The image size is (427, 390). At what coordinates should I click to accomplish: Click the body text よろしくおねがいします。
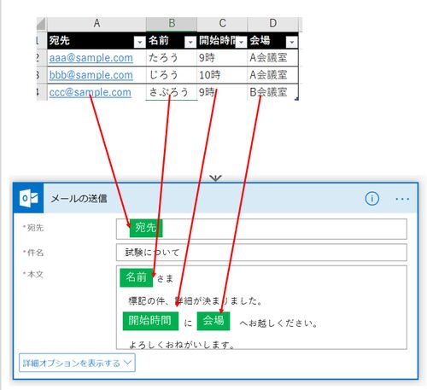pyautogui.click(x=182, y=345)
